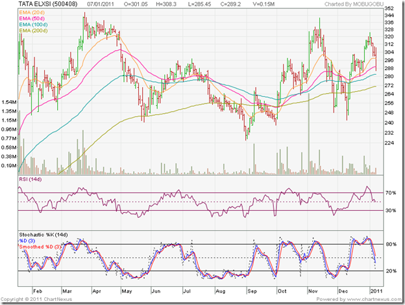This screenshot has height=305, width=405.
Task: Click the Nov month axis label
Action: [x=313, y=291]
